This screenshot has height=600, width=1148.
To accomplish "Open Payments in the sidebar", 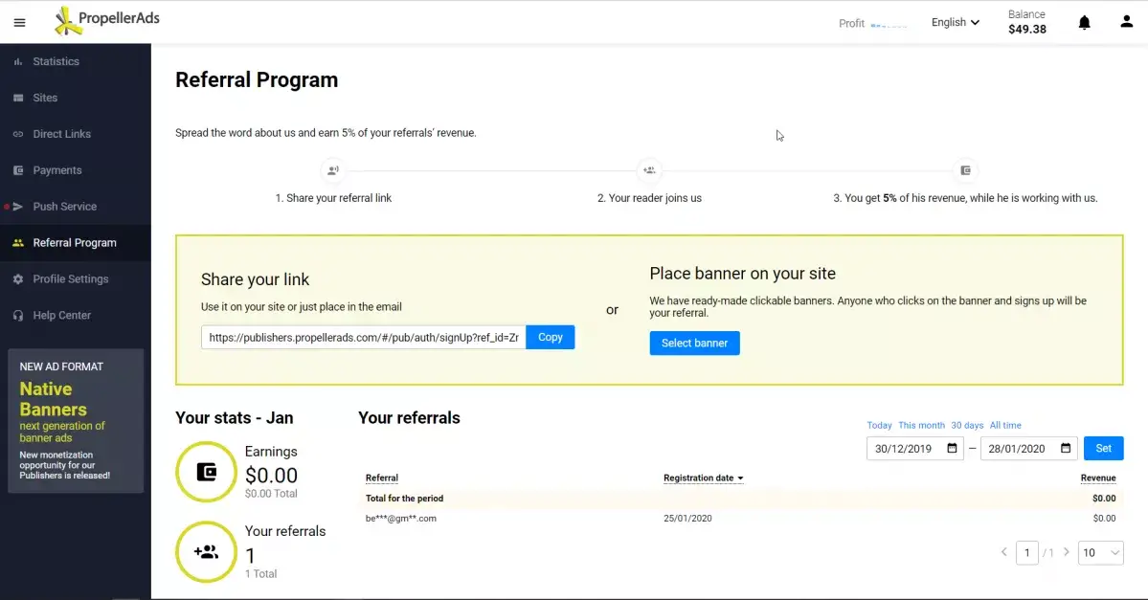I will [76, 170].
